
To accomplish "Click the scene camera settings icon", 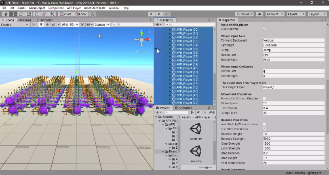I will 89,25.
